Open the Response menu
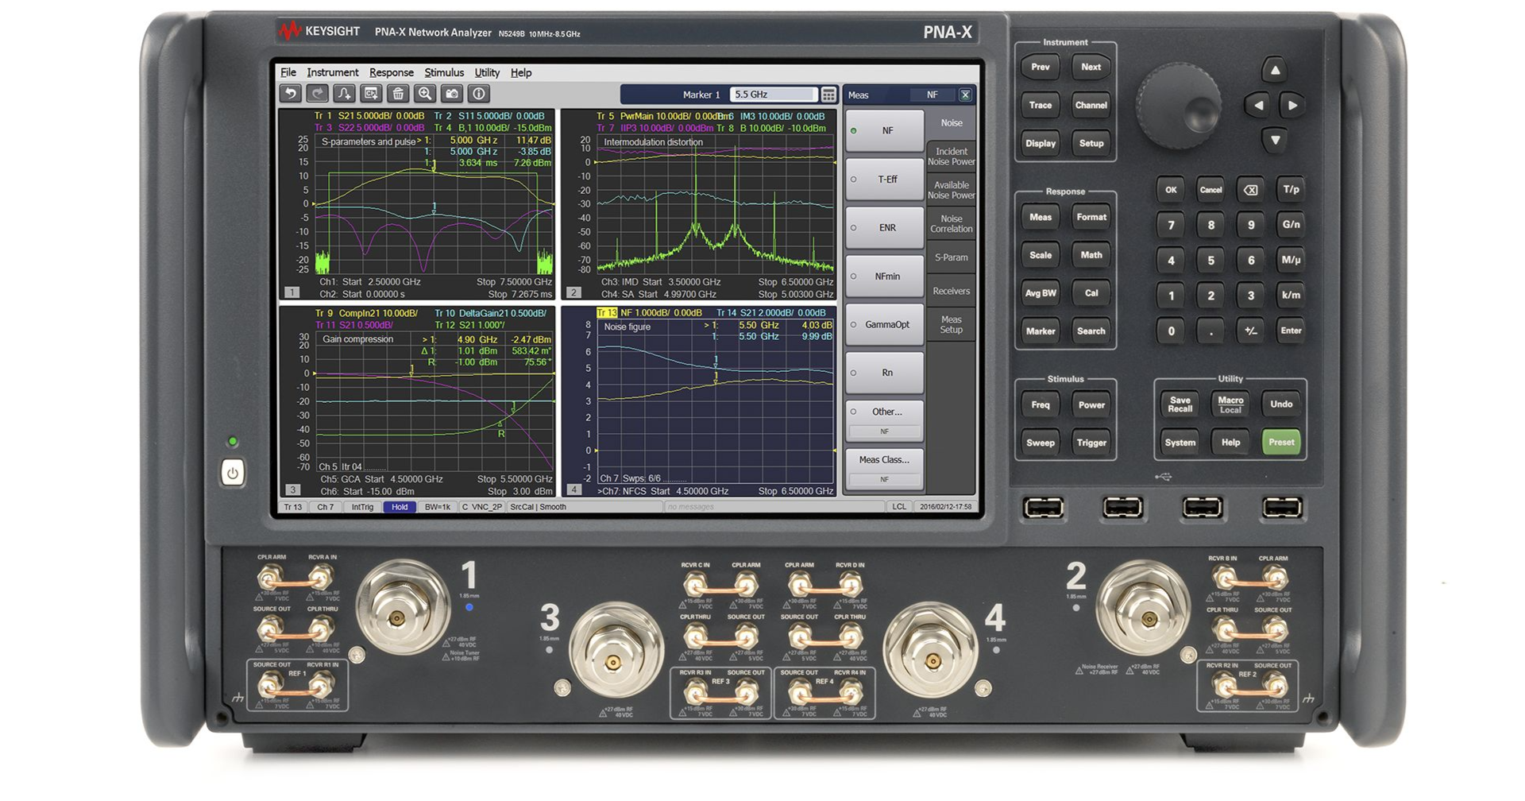1525x801 pixels. (x=392, y=72)
